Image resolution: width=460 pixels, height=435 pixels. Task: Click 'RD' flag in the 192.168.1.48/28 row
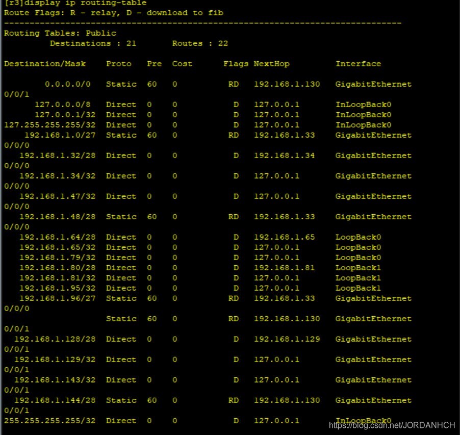[234, 217]
